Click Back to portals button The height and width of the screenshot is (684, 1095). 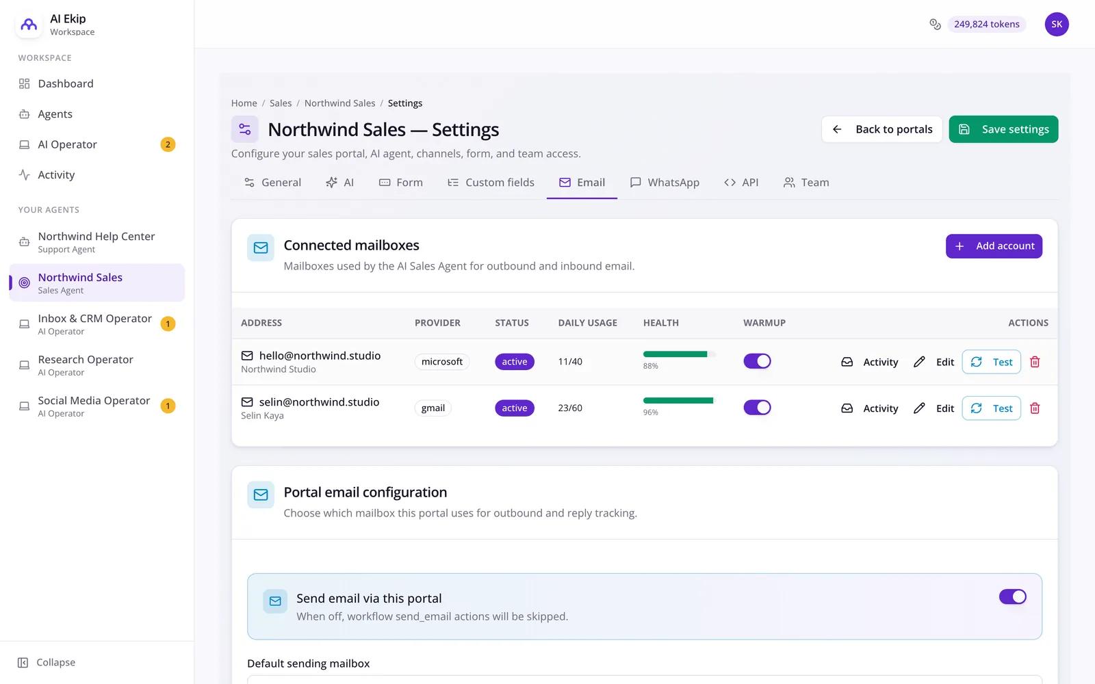point(881,129)
